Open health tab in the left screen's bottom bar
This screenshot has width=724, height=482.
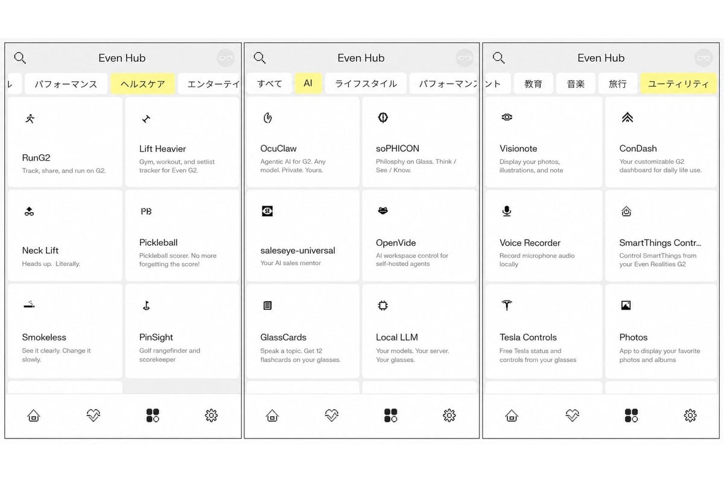pyautogui.click(x=93, y=415)
